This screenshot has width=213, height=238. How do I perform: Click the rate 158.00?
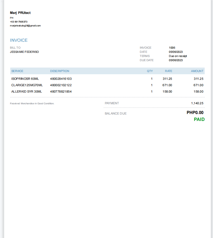coord(167,91)
